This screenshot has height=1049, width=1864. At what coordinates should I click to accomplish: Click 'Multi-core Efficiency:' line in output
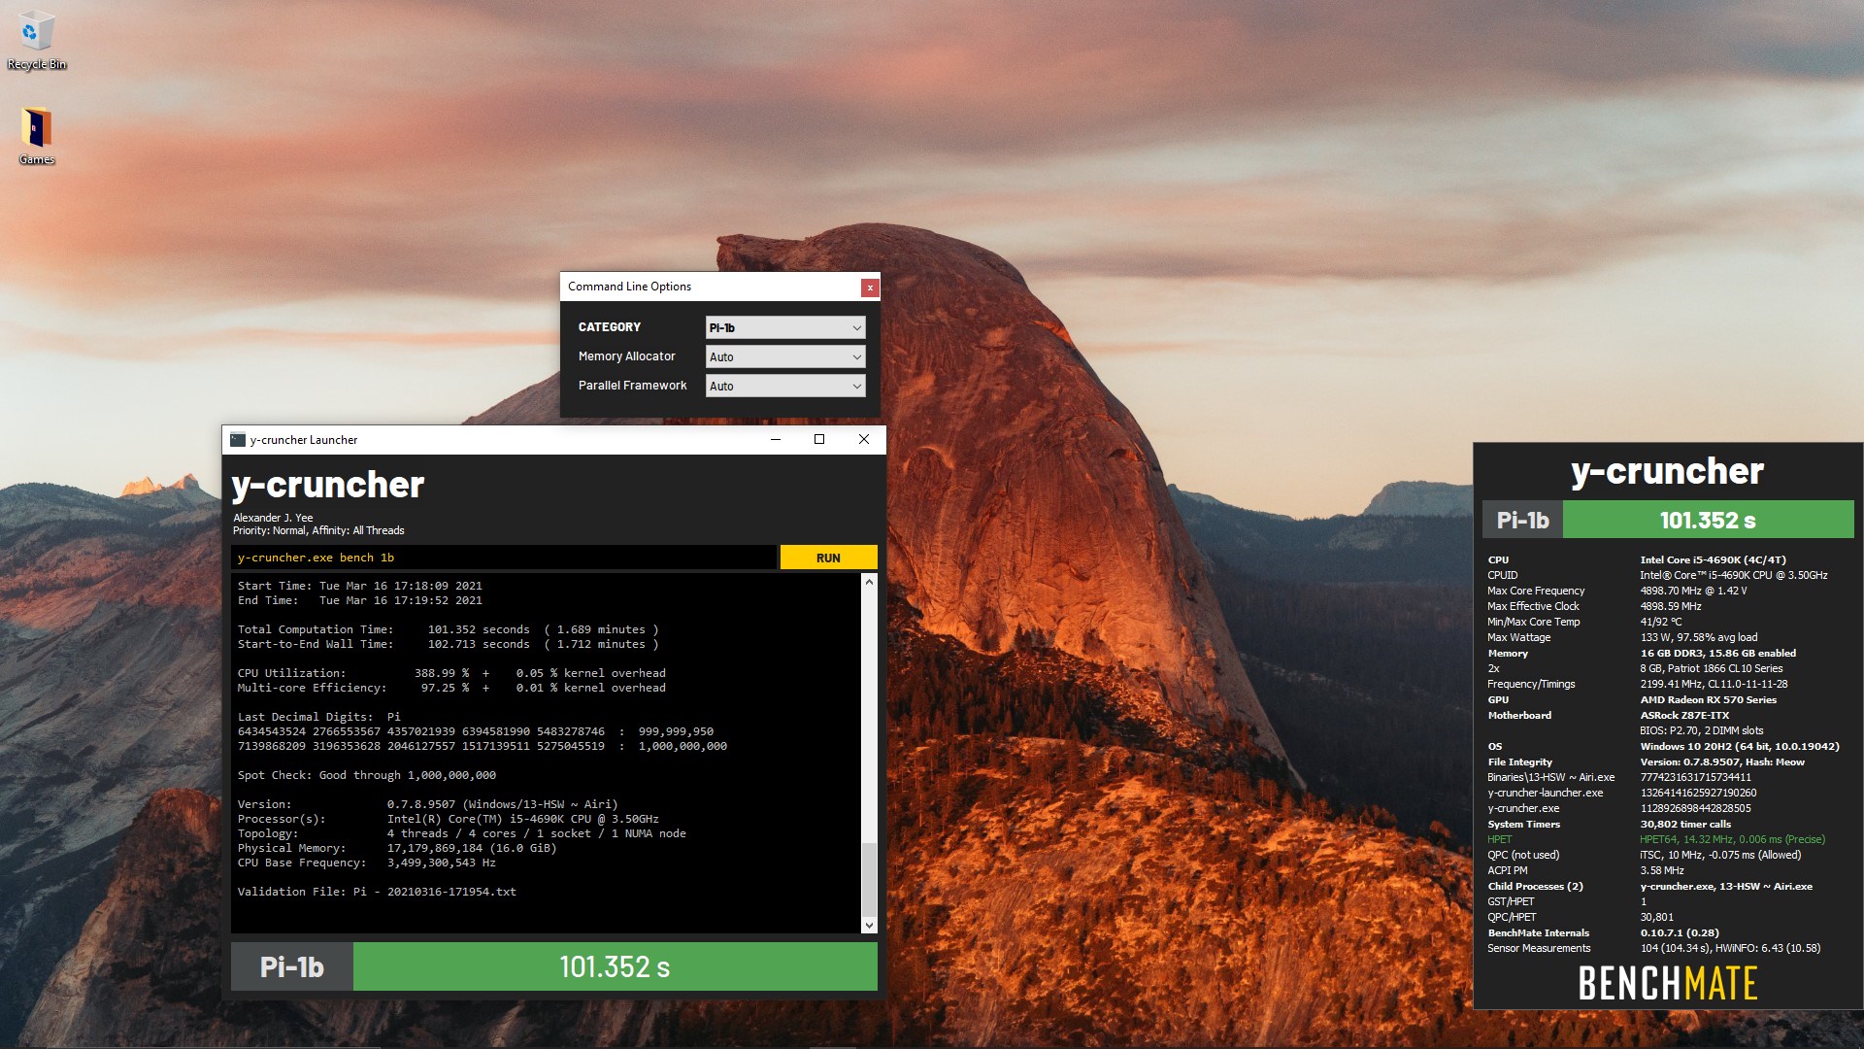coord(451,688)
